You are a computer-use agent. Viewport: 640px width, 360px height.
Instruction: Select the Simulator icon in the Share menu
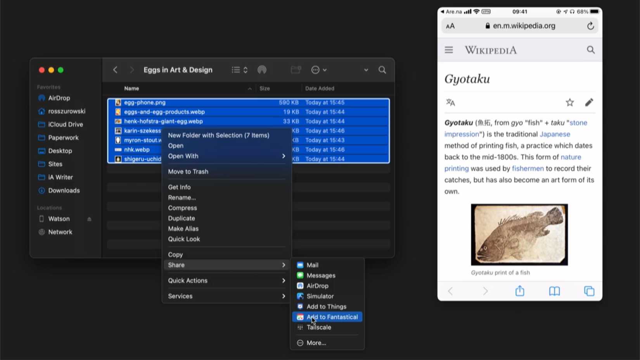point(300,296)
